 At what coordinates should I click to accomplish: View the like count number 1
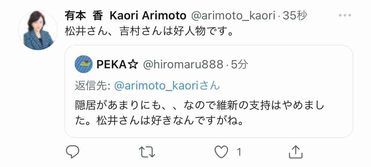pyautogui.click(x=239, y=152)
